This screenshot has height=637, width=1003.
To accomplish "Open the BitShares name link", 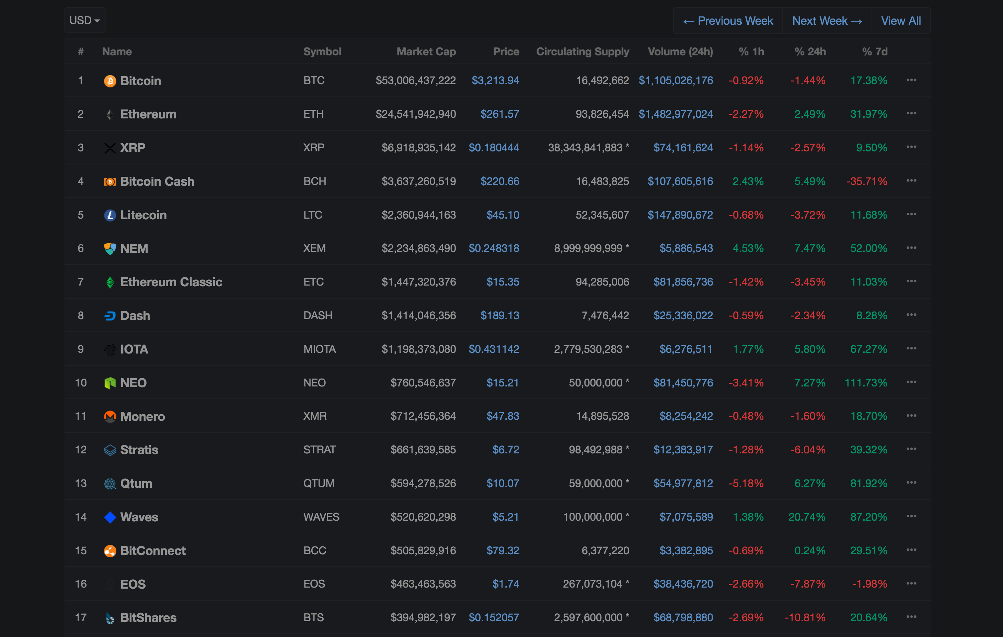I will [x=148, y=618].
